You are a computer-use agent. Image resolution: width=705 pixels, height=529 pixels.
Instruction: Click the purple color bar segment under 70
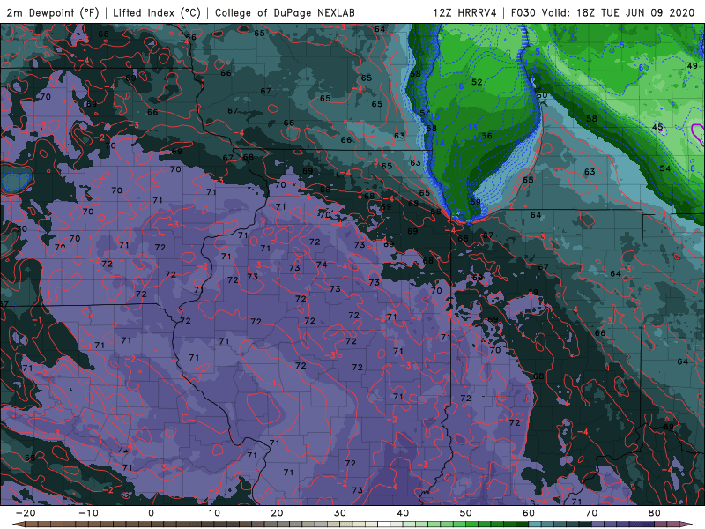[x=598, y=525]
